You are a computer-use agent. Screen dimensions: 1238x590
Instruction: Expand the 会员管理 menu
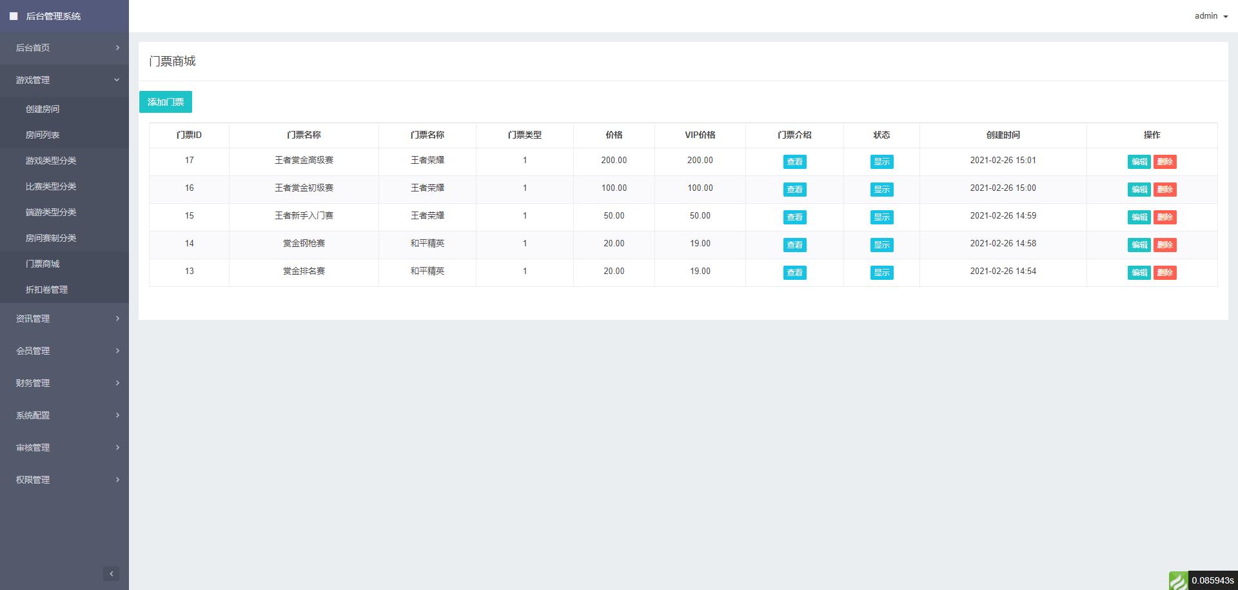point(64,351)
